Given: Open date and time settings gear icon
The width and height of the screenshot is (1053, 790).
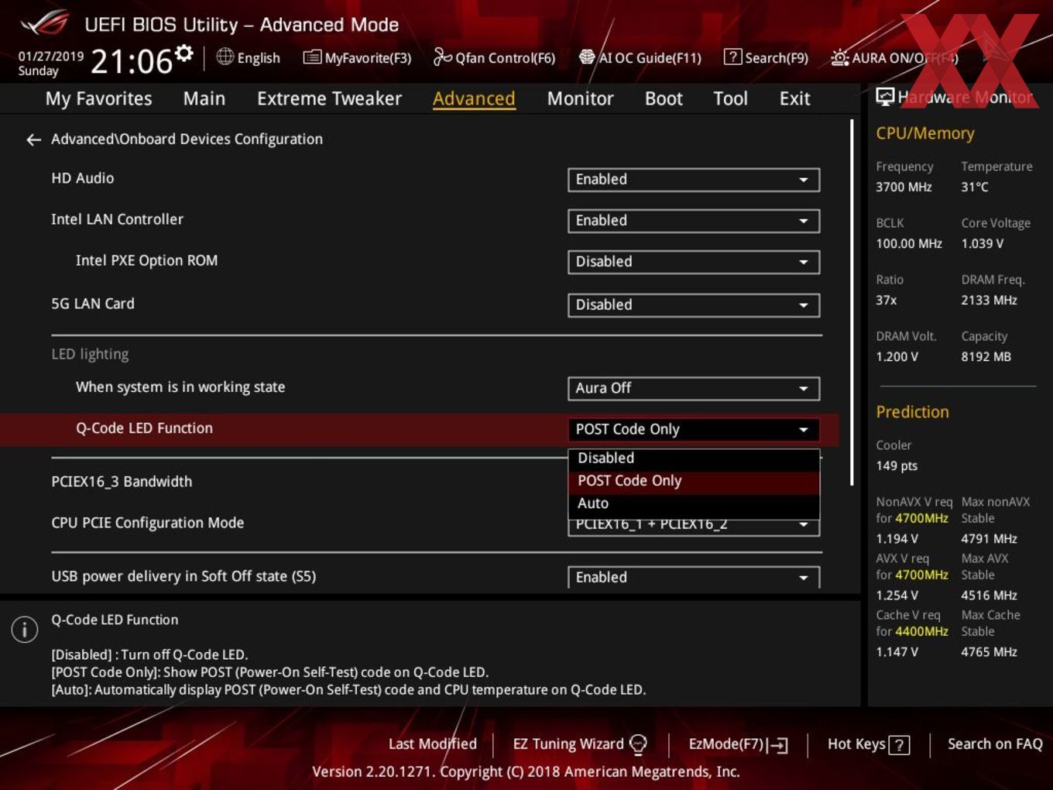Looking at the screenshot, I should coord(184,53).
